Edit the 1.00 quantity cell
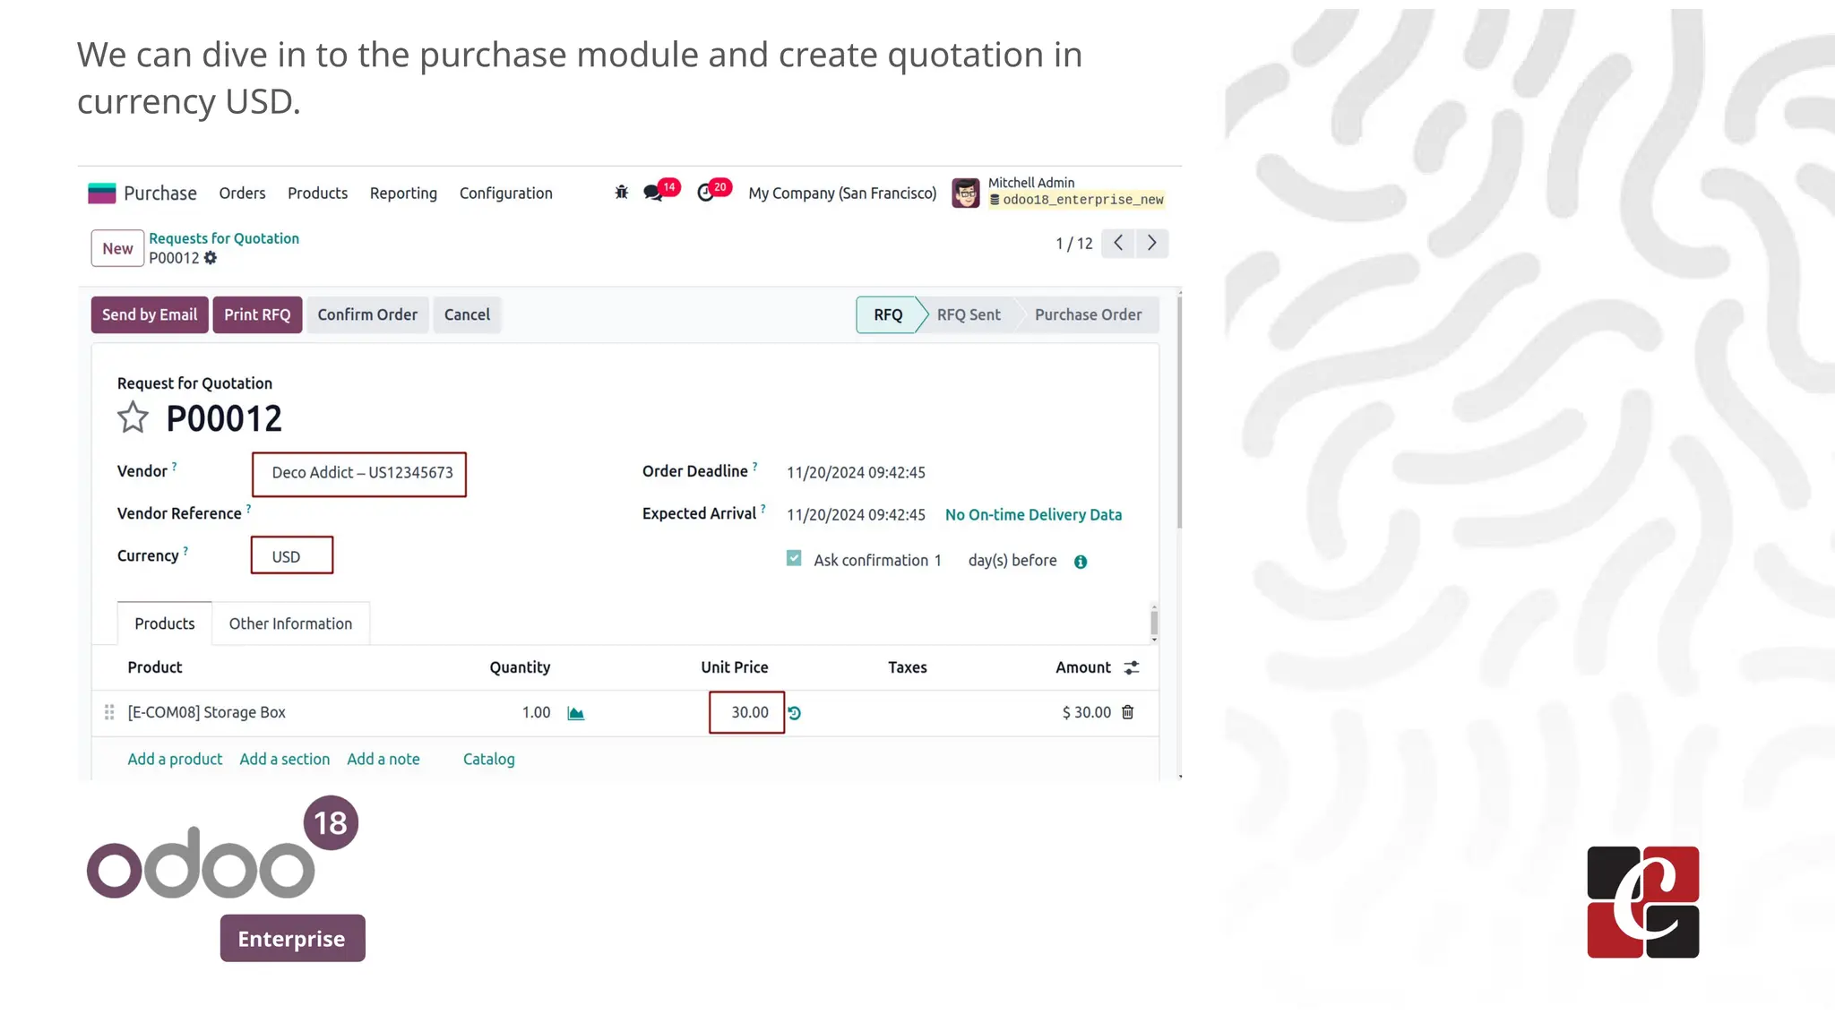This screenshot has width=1835, height=1032. click(536, 713)
